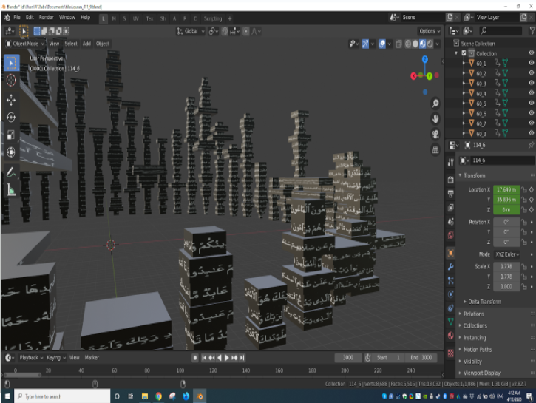Click the Location X value field
536x403 pixels.
click(x=506, y=190)
